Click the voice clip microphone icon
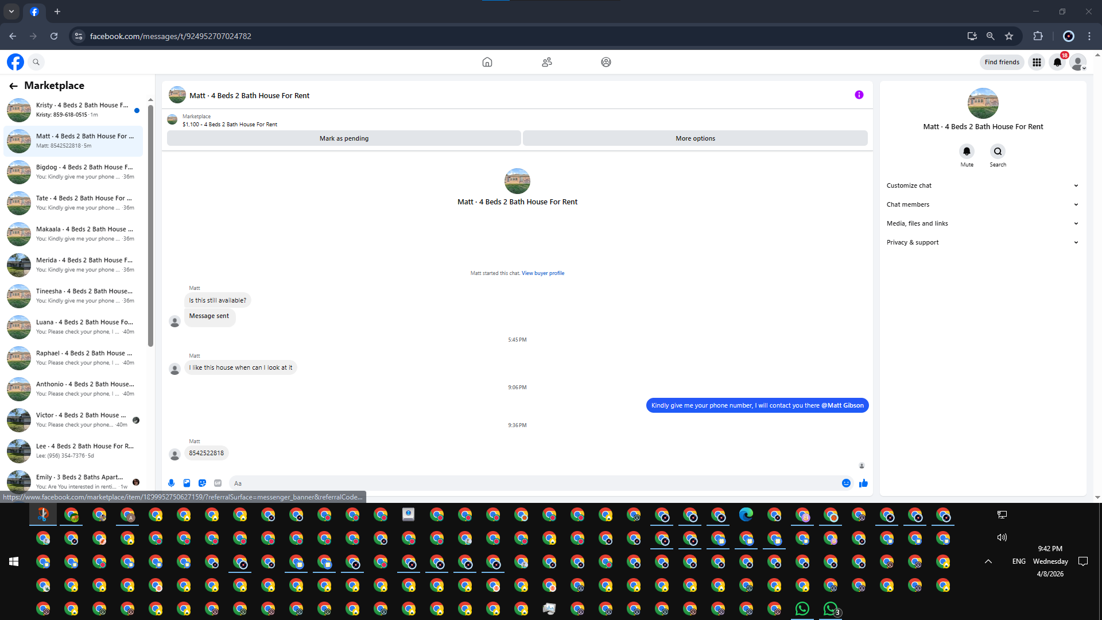This screenshot has width=1102, height=620. pyautogui.click(x=171, y=483)
